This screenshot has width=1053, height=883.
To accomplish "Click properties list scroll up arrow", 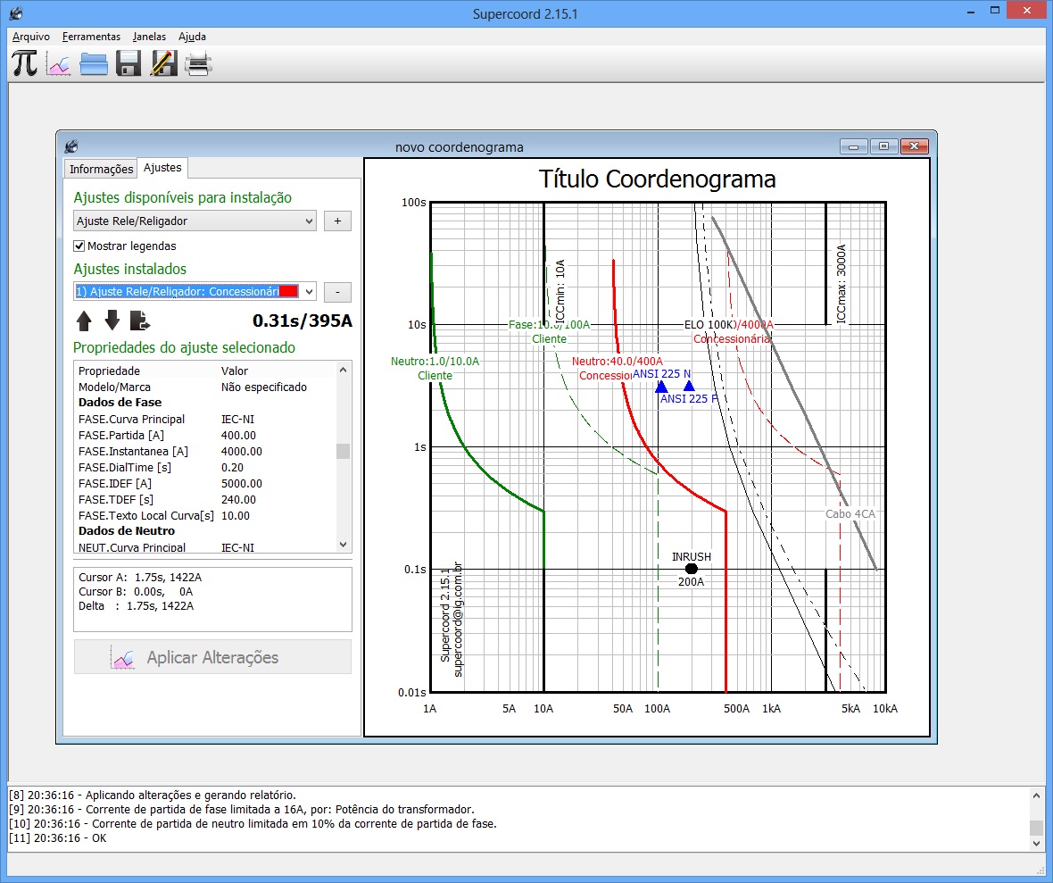I will pyautogui.click(x=344, y=371).
